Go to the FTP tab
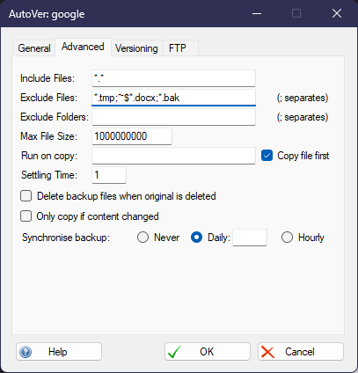358x373 pixels. (180, 48)
